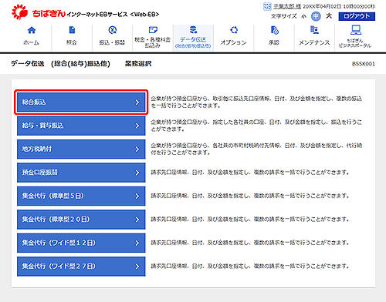Open the 千葉太郎 様 user link
Viewport: 386px width, 302px height.
(x=287, y=6)
